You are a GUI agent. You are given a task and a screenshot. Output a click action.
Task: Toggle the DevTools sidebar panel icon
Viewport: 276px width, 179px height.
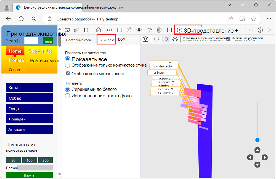pos(86,30)
